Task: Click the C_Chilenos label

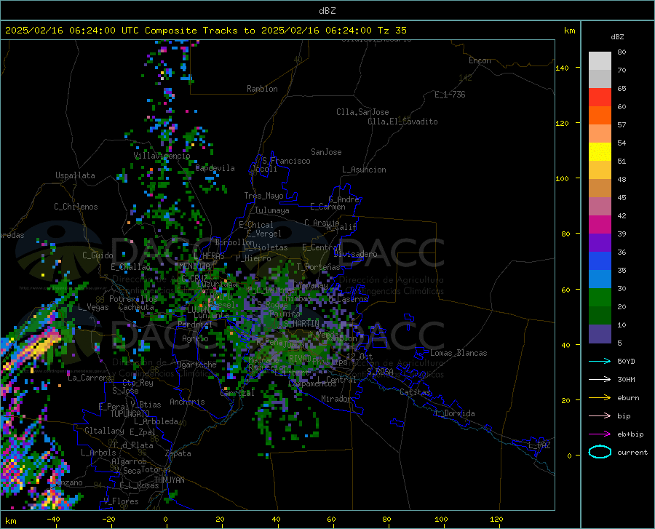Action: click(x=76, y=207)
